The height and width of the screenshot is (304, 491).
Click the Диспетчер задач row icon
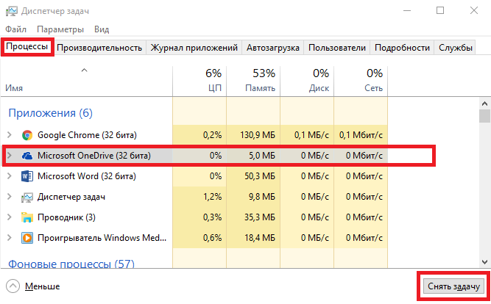[27, 197]
